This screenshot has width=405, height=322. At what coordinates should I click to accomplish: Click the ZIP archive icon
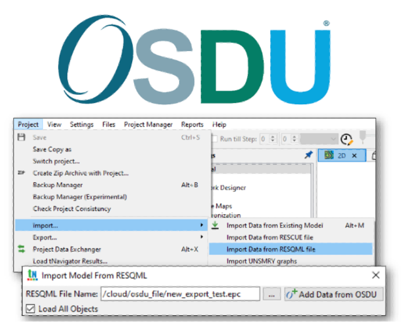21,173
